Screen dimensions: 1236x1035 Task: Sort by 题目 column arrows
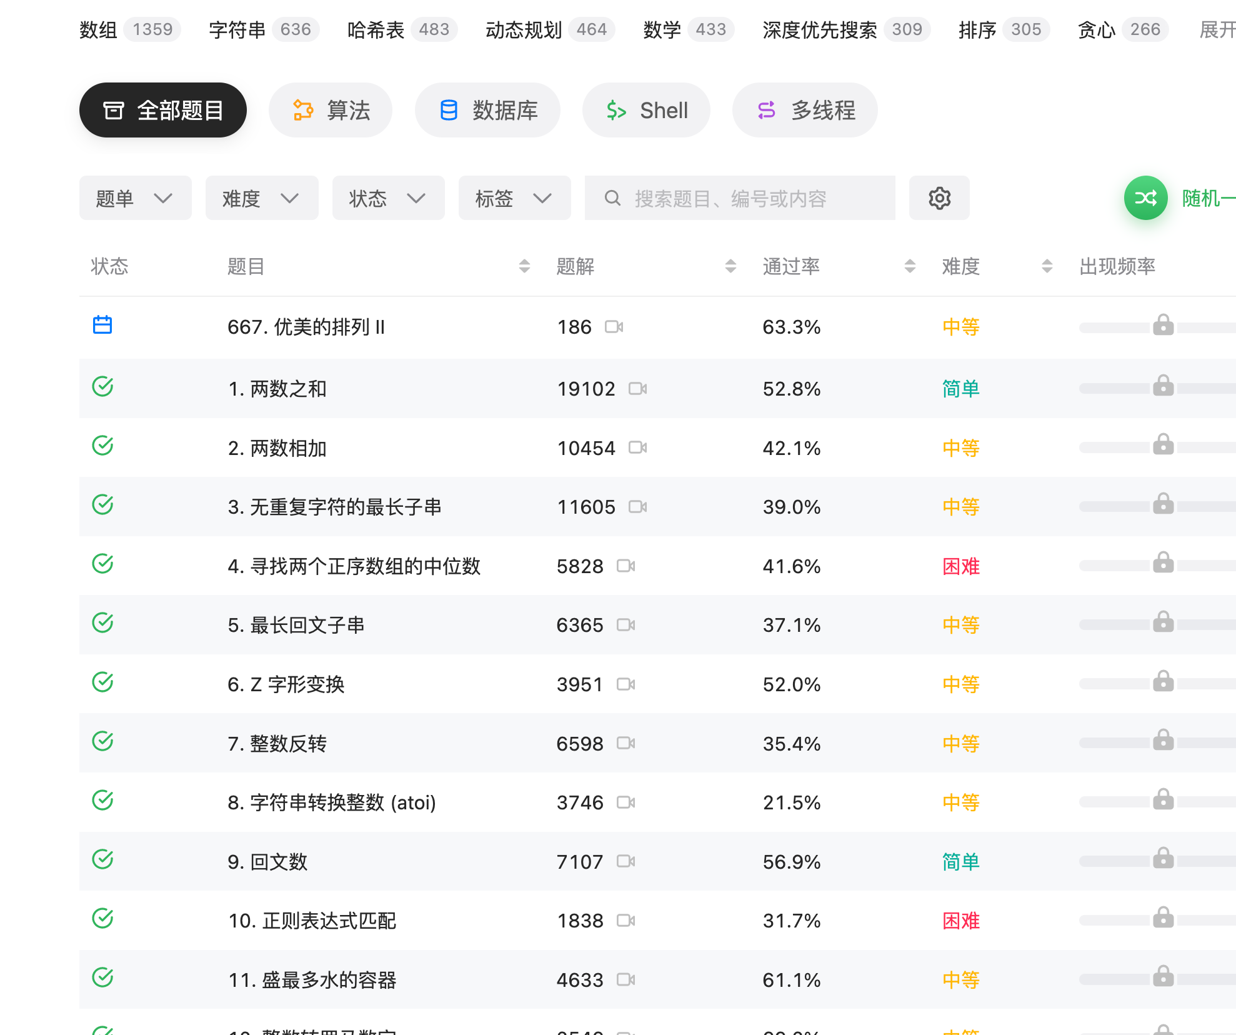[524, 266]
